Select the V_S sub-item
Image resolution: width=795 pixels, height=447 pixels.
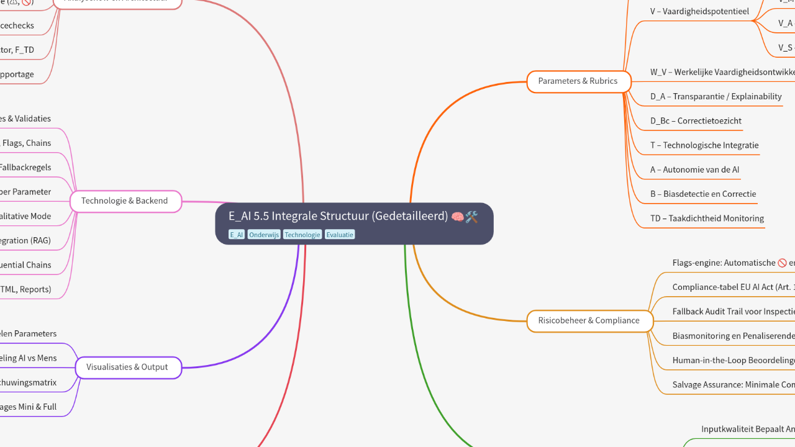click(786, 47)
